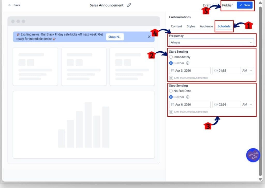Click info icon beside Stop Sending Custom
265x188 pixels.
click(x=188, y=97)
